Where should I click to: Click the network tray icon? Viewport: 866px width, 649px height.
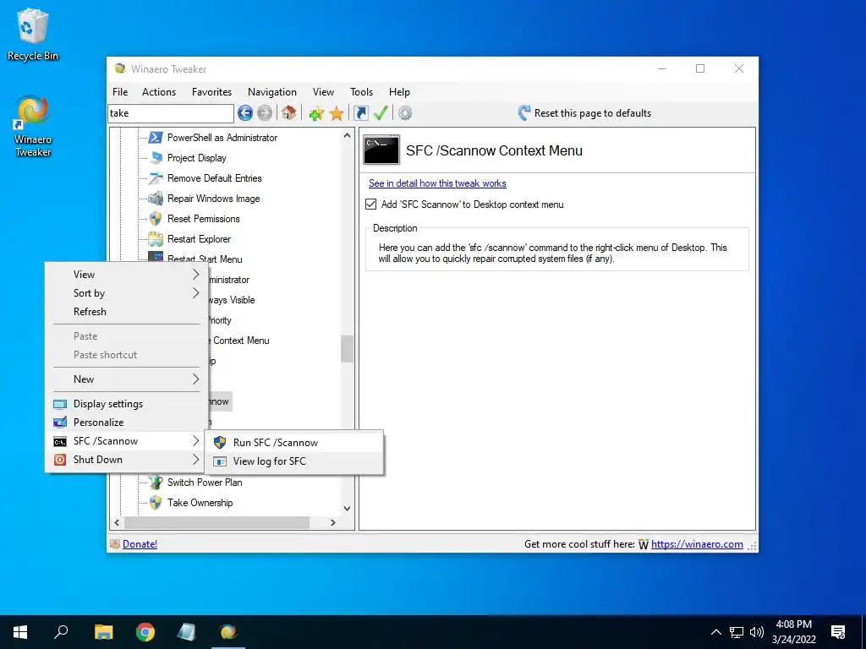[737, 632]
